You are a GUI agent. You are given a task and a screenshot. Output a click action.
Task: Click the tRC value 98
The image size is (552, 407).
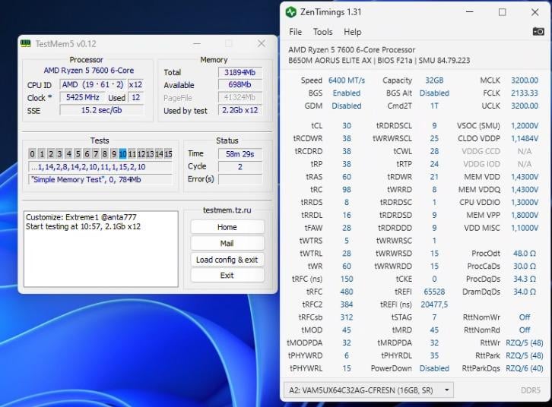tap(347, 190)
